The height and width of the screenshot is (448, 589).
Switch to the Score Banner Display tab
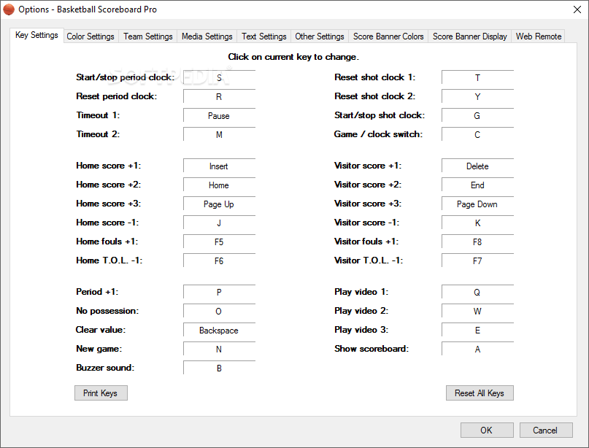[469, 36]
